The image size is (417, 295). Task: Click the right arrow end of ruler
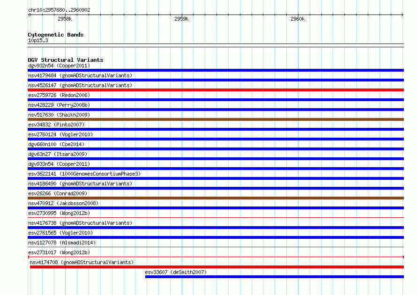pyautogui.click(x=402, y=15)
